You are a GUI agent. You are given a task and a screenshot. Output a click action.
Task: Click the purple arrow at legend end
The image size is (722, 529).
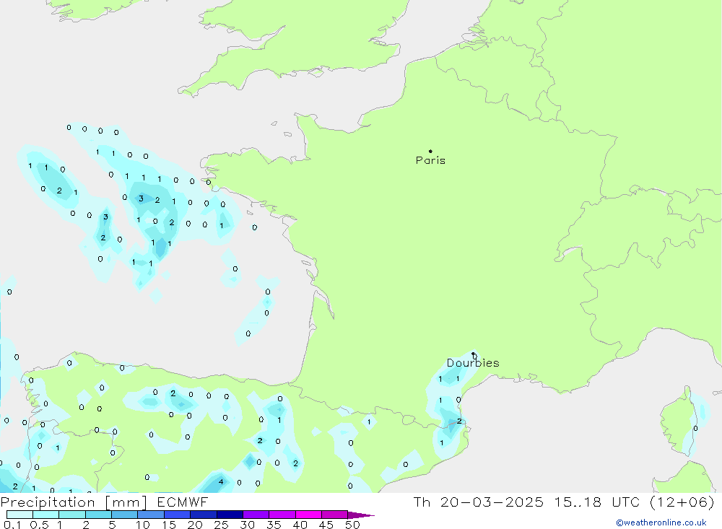pos(361,515)
